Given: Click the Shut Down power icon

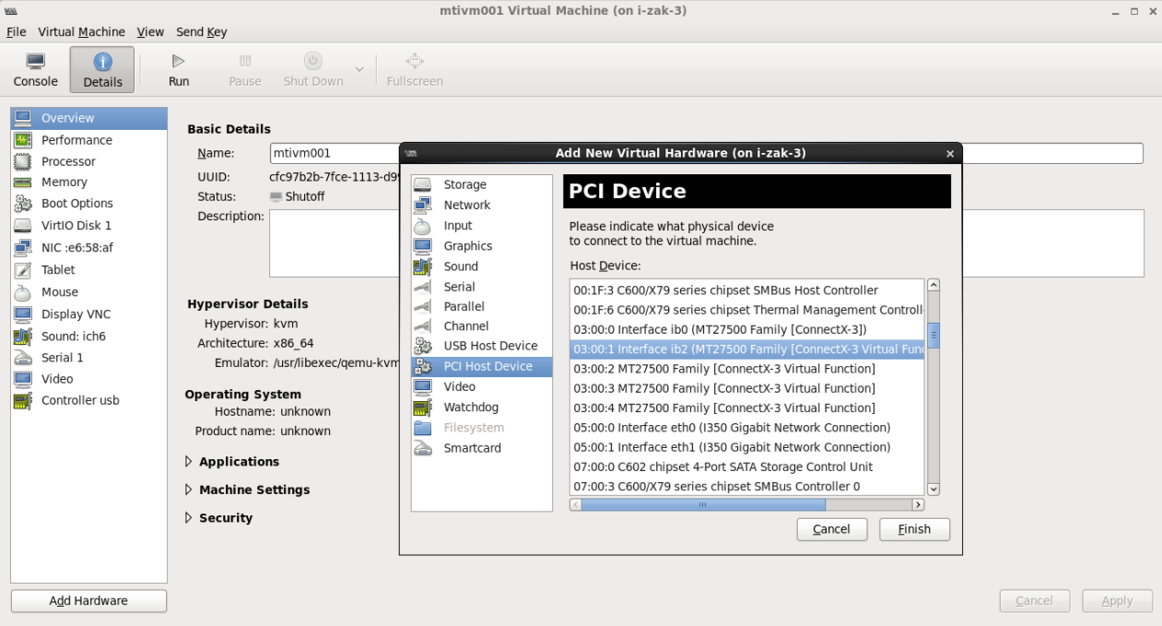Looking at the screenshot, I should pyautogui.click(x=313, y=62).
